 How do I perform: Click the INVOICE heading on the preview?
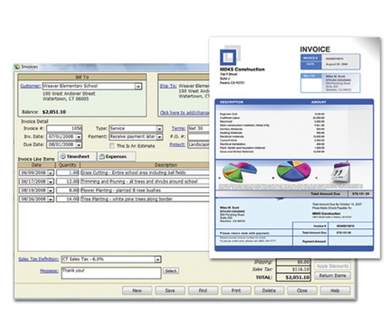point(315,49)
